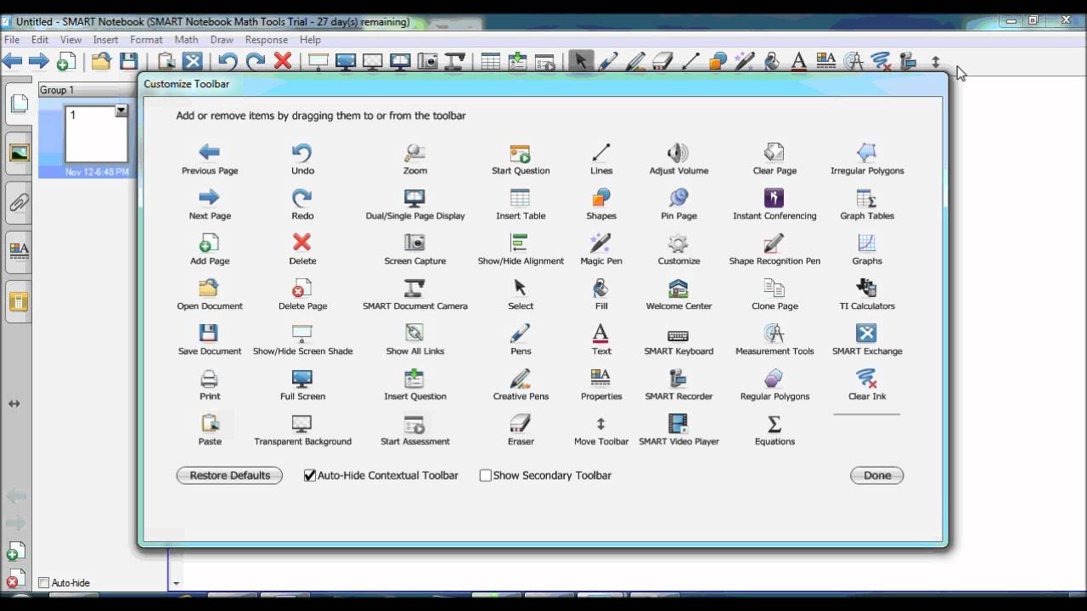Click the SMART Video Player icon
The height and width of the screenshot is (611, 1087).
[x=678, y=423]
